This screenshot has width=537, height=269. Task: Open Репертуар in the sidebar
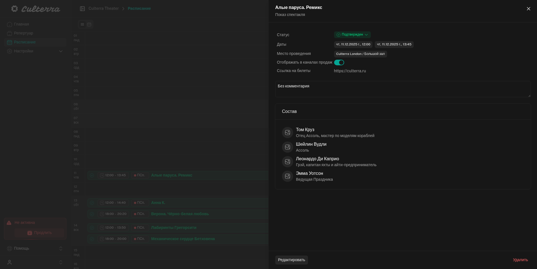[24, 33]
